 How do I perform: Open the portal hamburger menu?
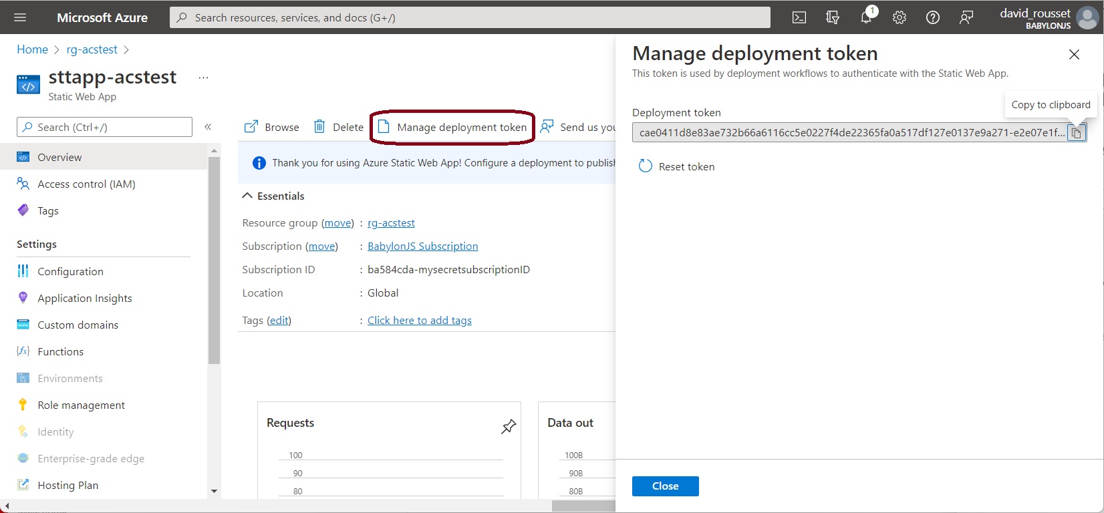click(20, 17)
